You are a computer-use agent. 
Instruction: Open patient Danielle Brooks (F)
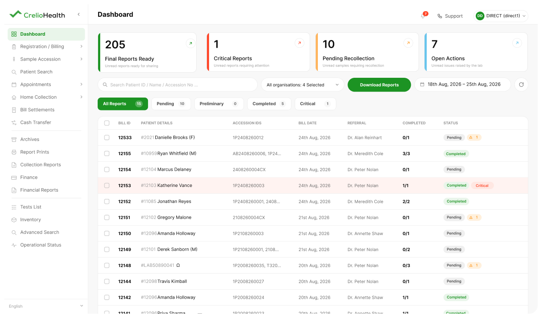click(x=175, y=138)
